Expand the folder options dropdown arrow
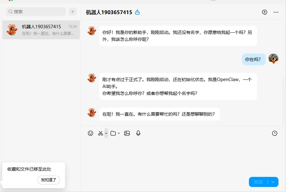 coord(119,133)
